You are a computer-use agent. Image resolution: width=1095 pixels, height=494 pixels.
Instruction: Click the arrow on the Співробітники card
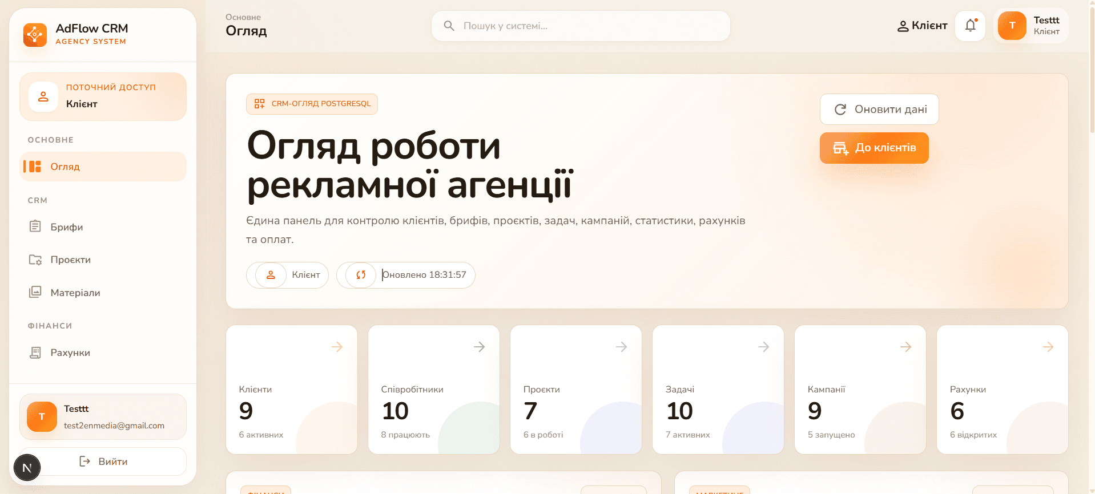tap(479, 347)
